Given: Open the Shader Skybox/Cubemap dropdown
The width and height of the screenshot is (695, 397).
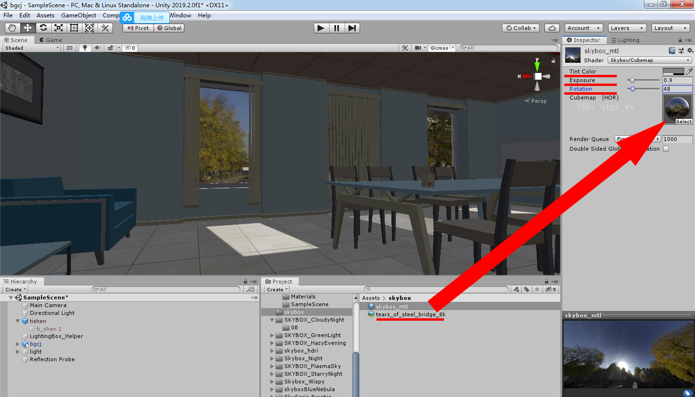Looking at the screenshot, I should coord(650,60).
